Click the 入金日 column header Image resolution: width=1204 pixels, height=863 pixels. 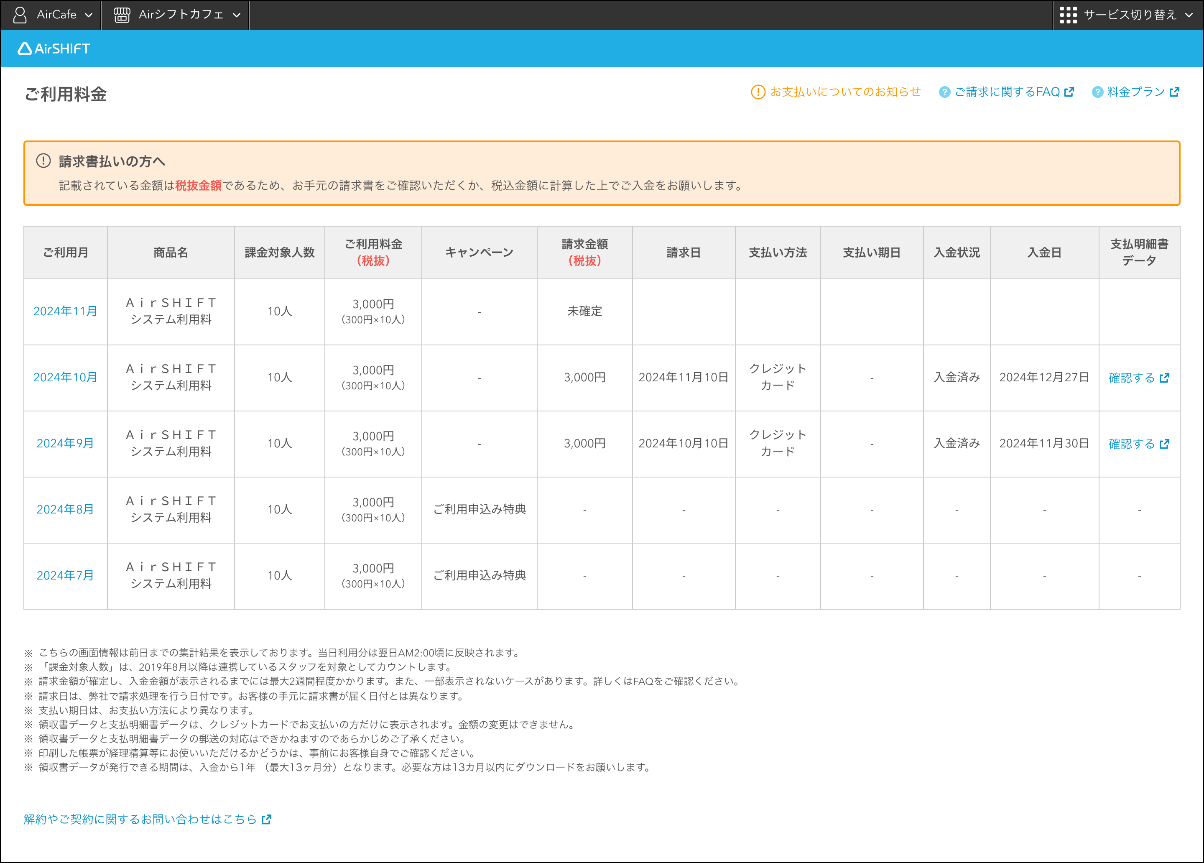pyautogui.click(x=1044, y=252)
